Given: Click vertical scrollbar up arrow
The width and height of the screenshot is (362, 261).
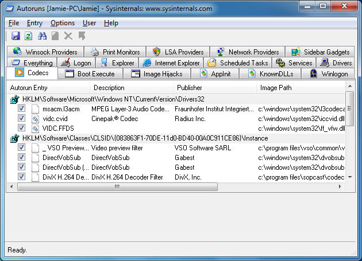Looking at the screenshot, I should pos(350,86).
